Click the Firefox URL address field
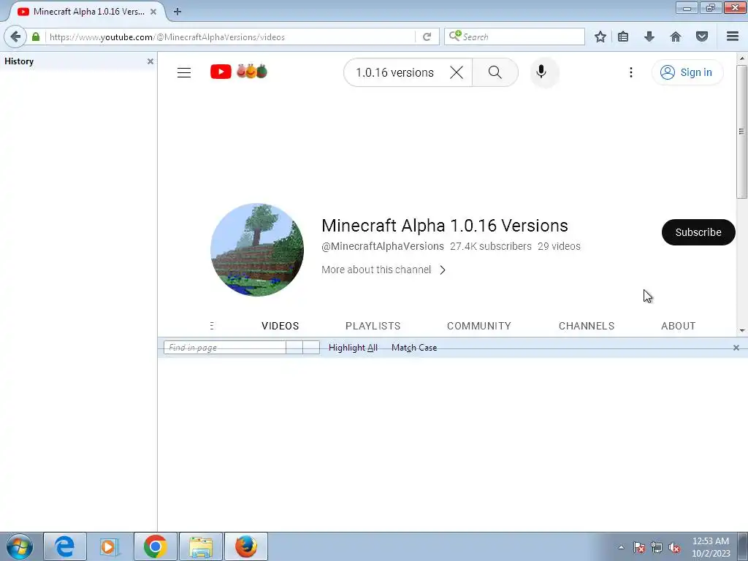Image resolution: width=748 pixels, height=561 pixels. point(230,37)
